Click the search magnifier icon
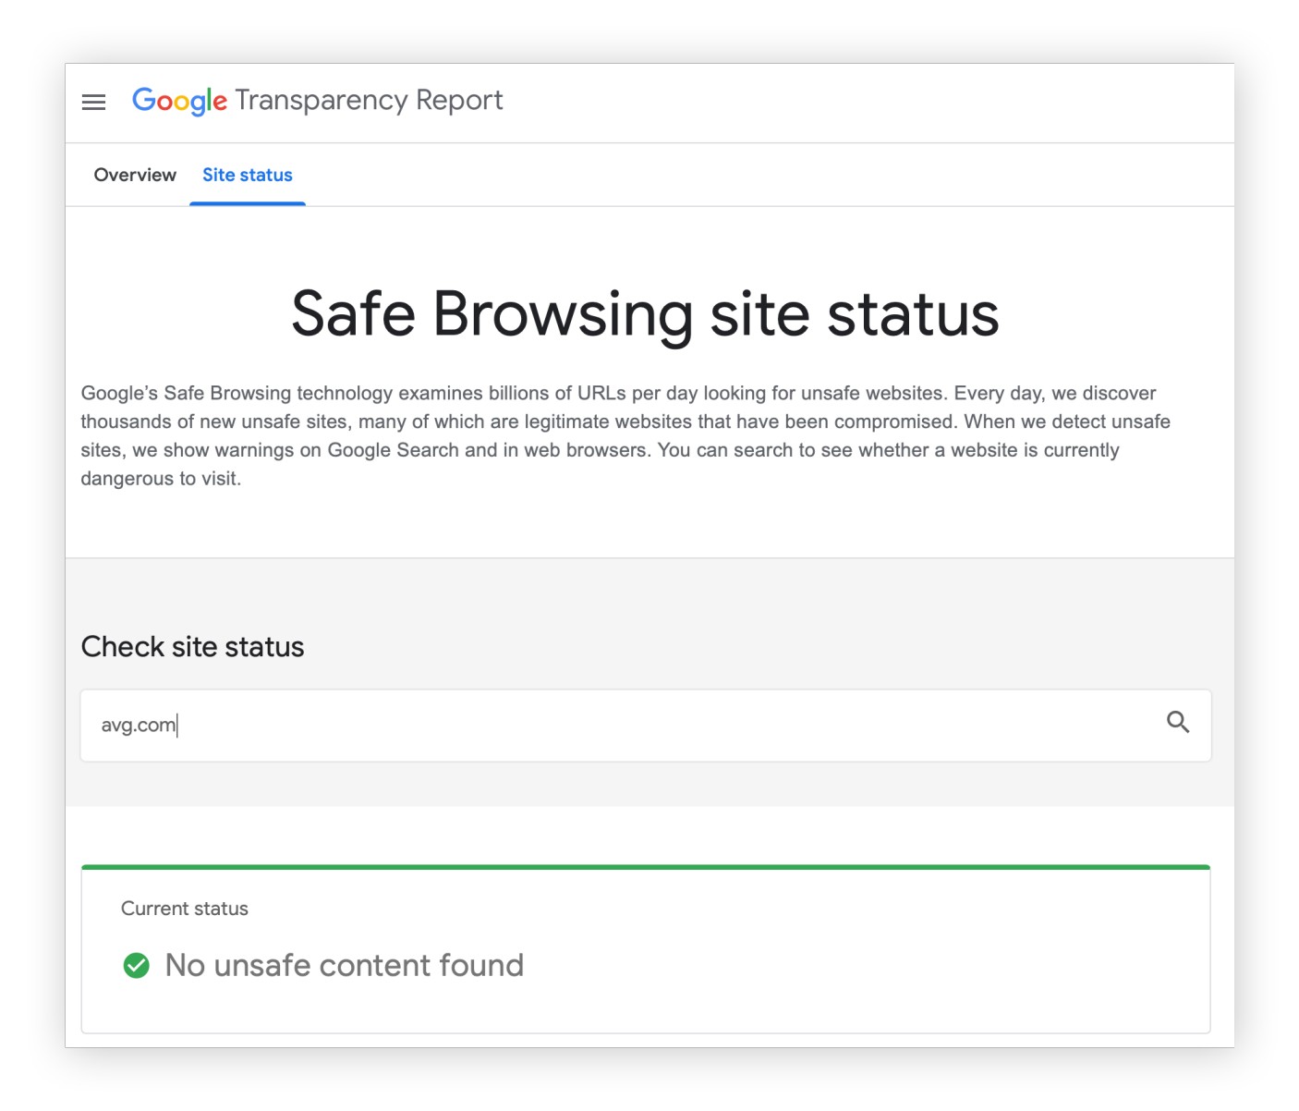 [x=1177, y=722]
